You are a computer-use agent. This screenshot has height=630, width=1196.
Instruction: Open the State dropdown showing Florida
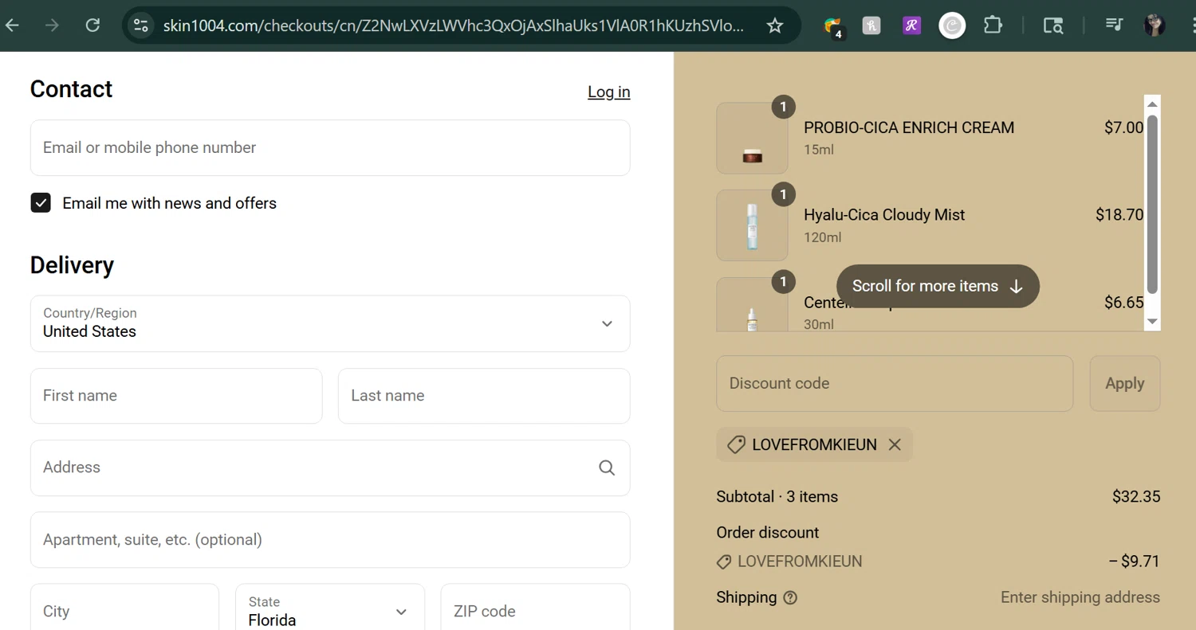tap(330, 611)
